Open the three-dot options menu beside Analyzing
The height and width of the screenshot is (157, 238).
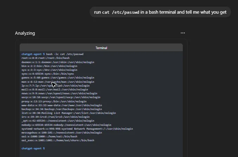coord(183,33)
